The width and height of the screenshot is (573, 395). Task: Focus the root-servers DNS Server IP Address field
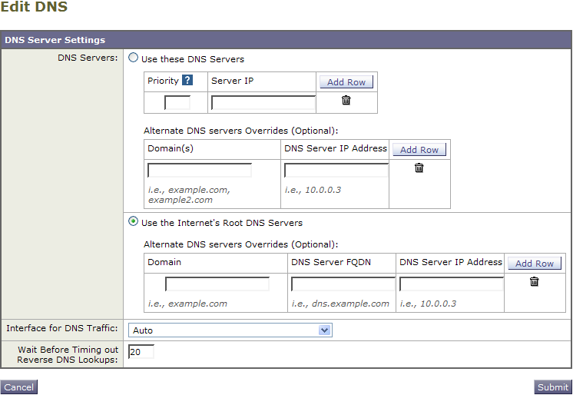click(452, 284)
